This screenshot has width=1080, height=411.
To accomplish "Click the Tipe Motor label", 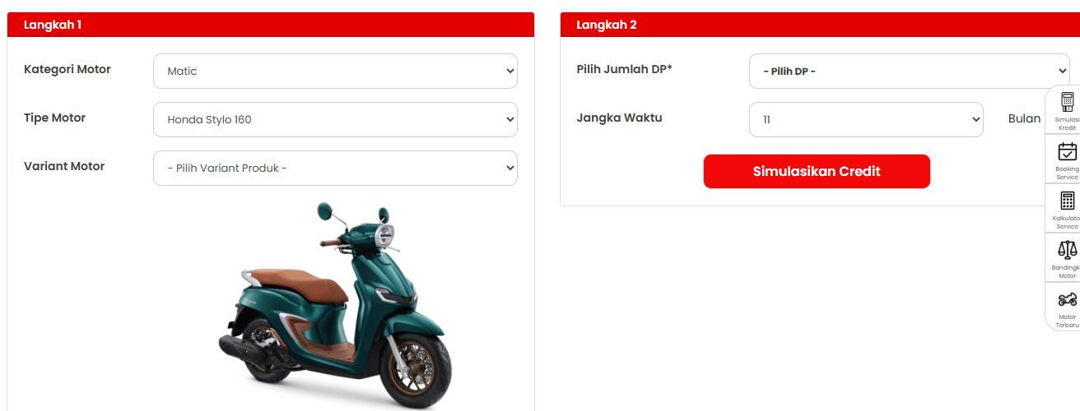I will pos(55,118).
